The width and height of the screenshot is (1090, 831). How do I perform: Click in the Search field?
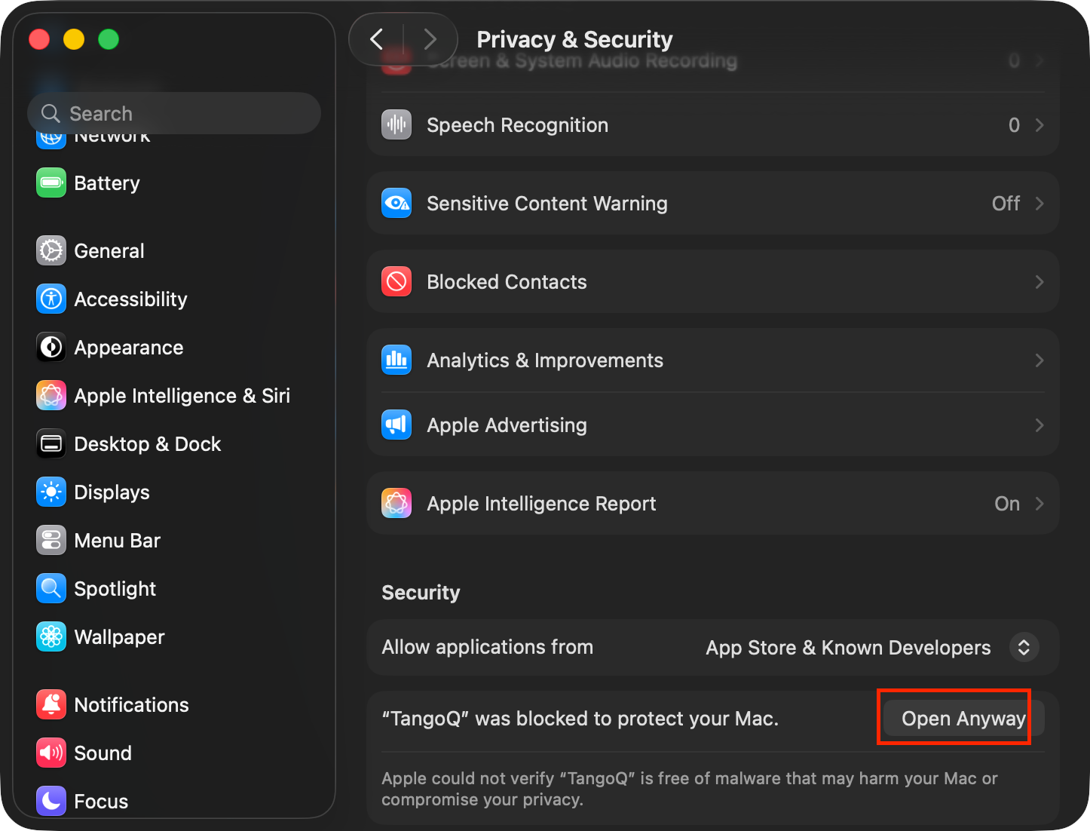pyautogui.click(x=174, y=113)
